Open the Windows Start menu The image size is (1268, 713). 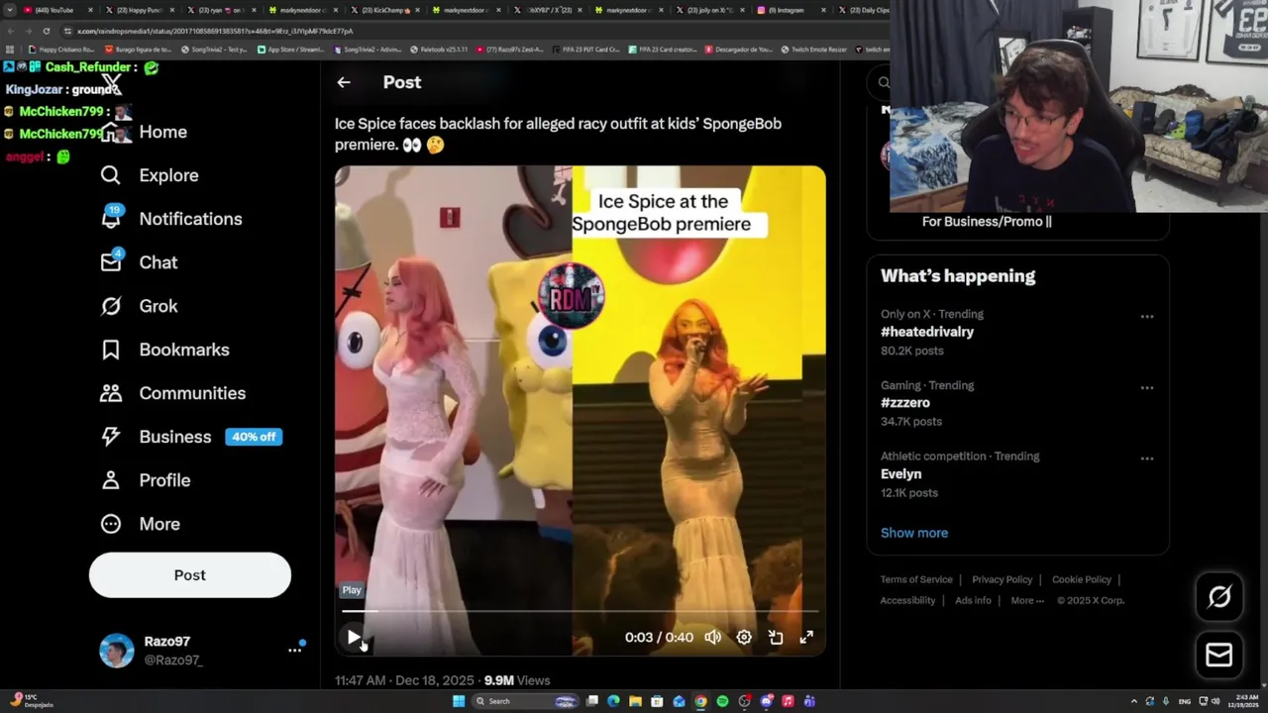459,701
